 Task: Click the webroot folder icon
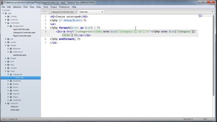8,103
